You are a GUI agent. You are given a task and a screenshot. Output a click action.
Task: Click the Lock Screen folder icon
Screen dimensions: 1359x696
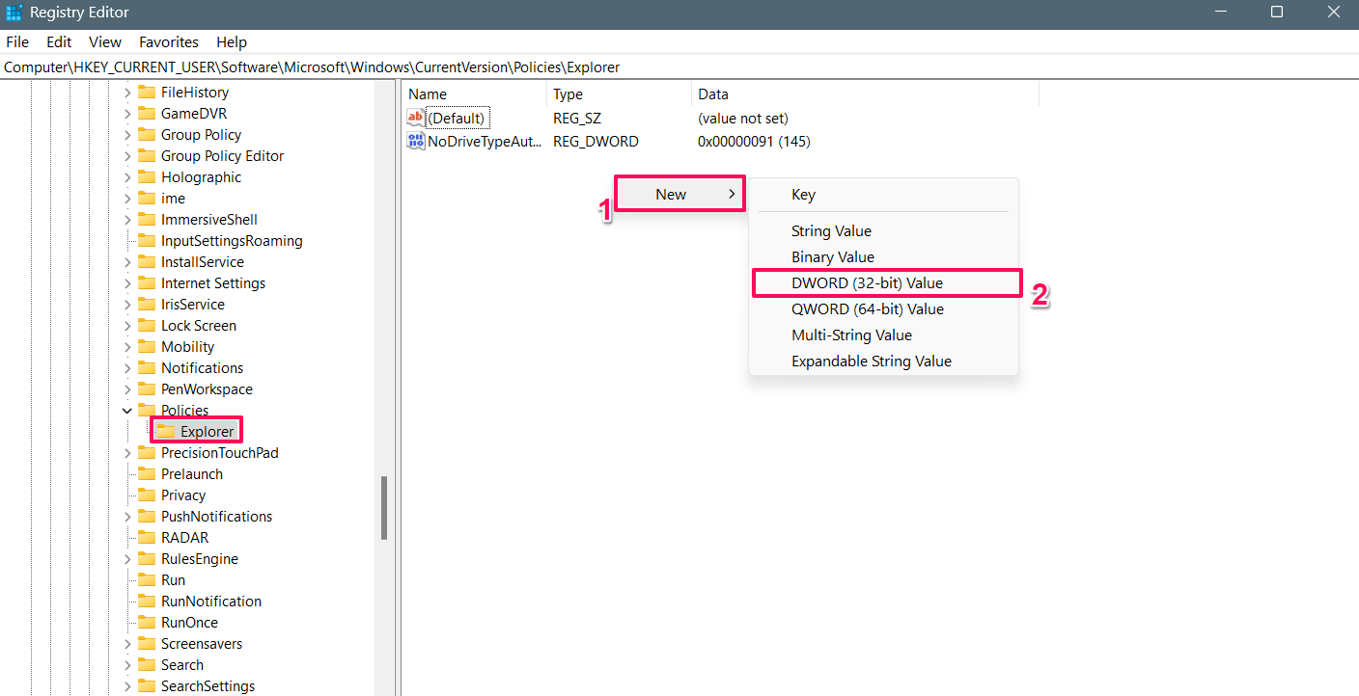(x=147, y=326)
